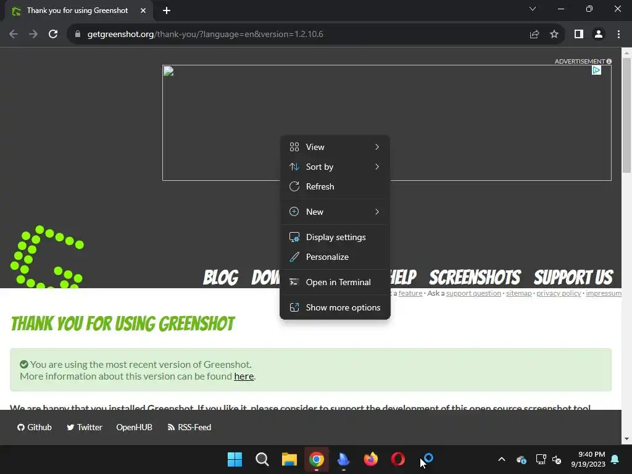
Task: Click the AdChoices icon on the advertisement
Action: [x=597, y=70]
